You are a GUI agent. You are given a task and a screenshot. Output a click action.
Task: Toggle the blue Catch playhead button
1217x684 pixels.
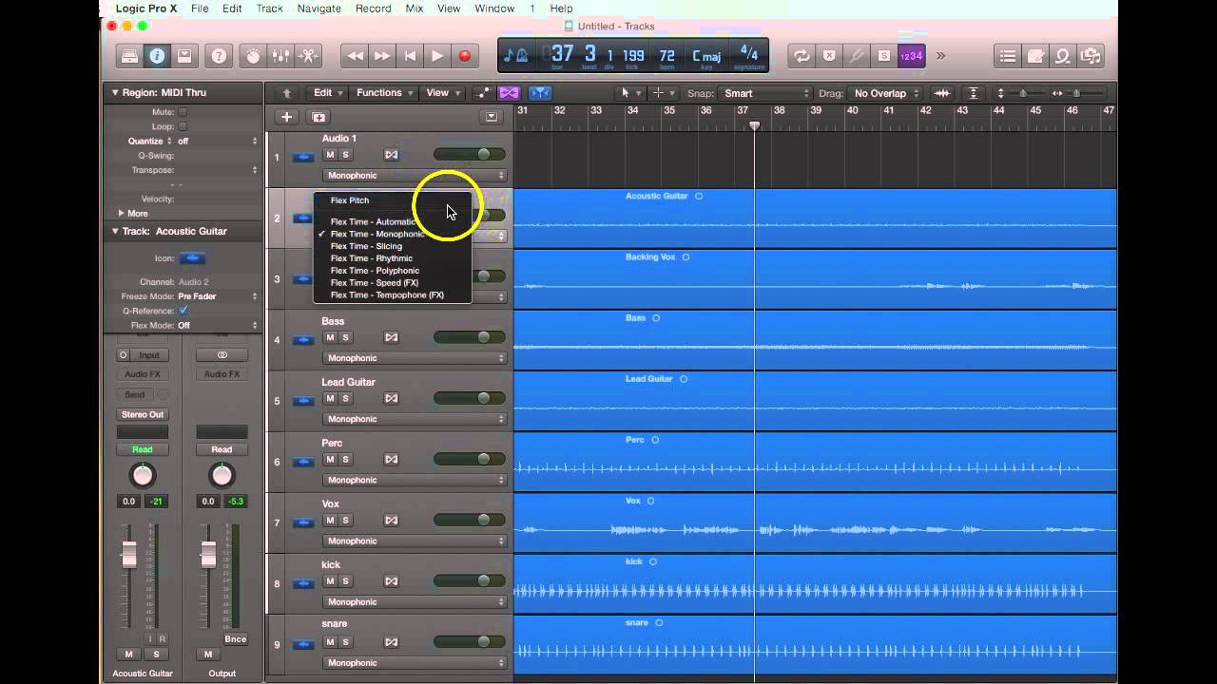pyautogui.click(x=540, y=93)
